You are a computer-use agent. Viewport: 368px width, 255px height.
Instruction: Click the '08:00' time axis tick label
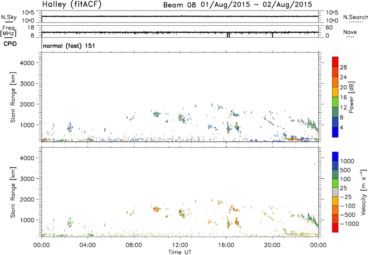pos(133,245)
